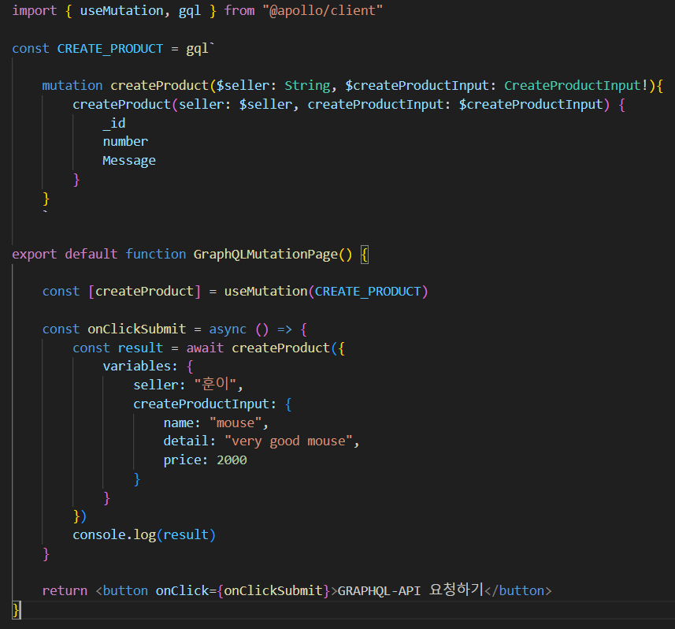Click CREATE_PRODUCT inside the useMutation call
675x629 pixels.
click(368, 291)
